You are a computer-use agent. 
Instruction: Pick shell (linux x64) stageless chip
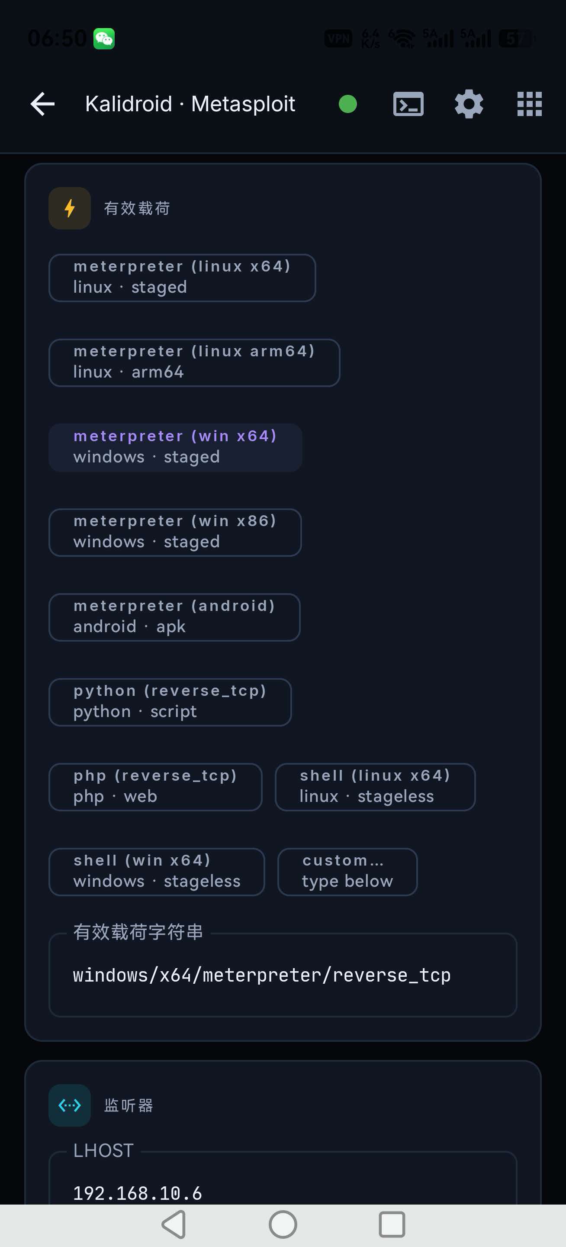[376, 787]
